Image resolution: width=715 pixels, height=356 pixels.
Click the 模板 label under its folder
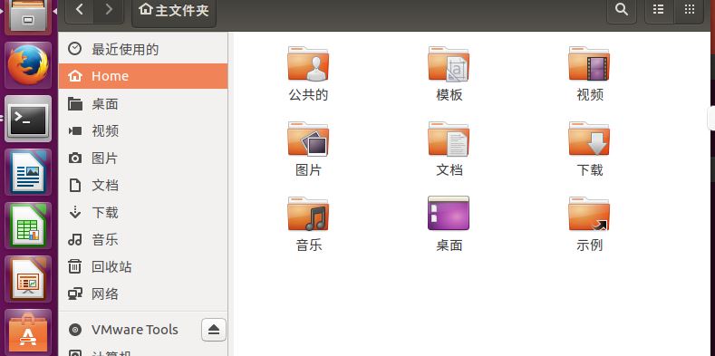click(x=449, y=95)
